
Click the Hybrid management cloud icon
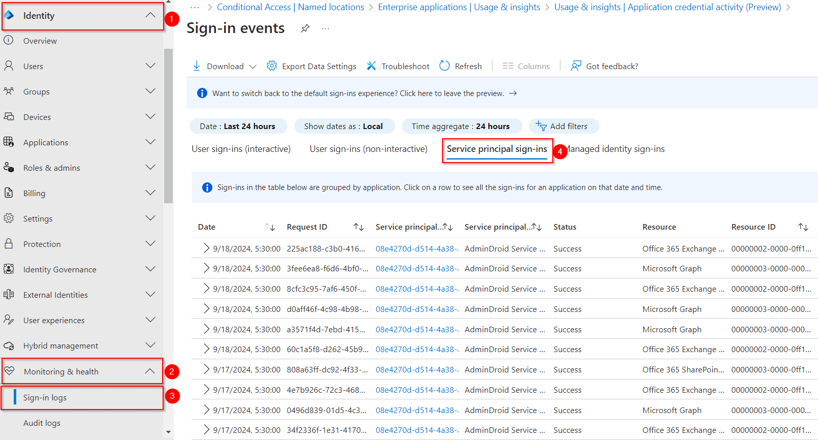point(9,345)
